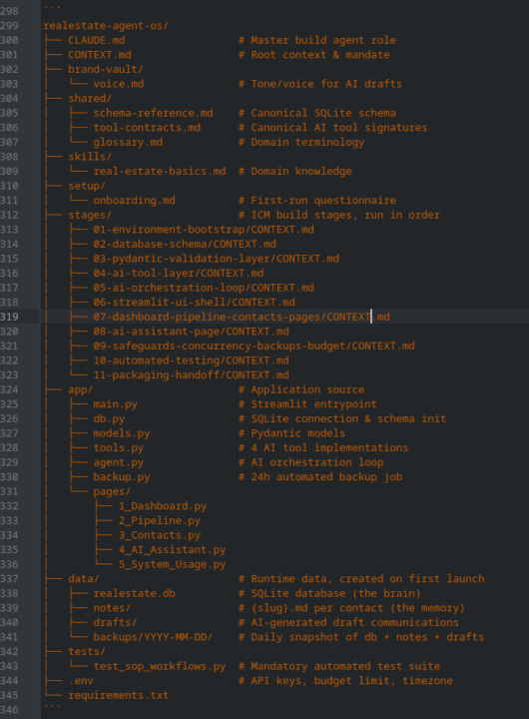Place cursor on main.py entry

click(x=115, y=404)
